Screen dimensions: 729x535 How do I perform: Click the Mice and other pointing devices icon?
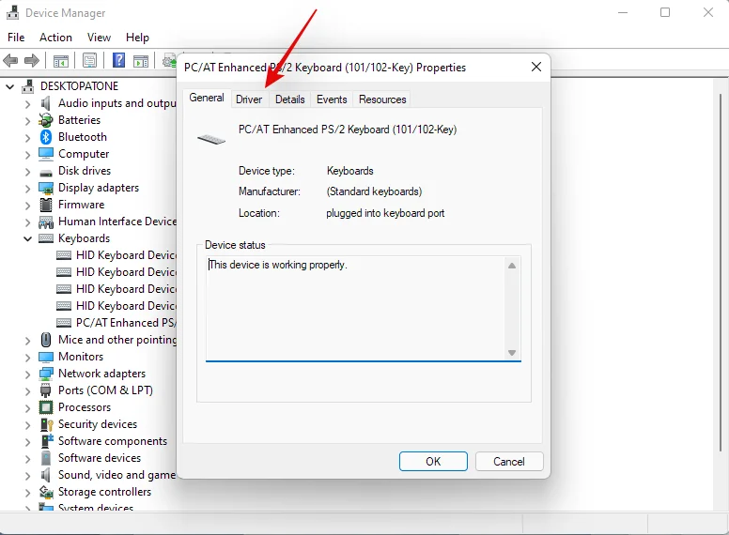pos(45,340)
